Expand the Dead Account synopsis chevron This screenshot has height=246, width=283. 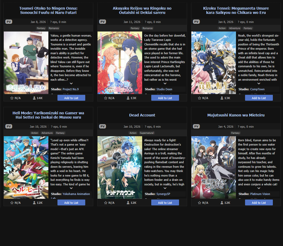tap(165, 188)
